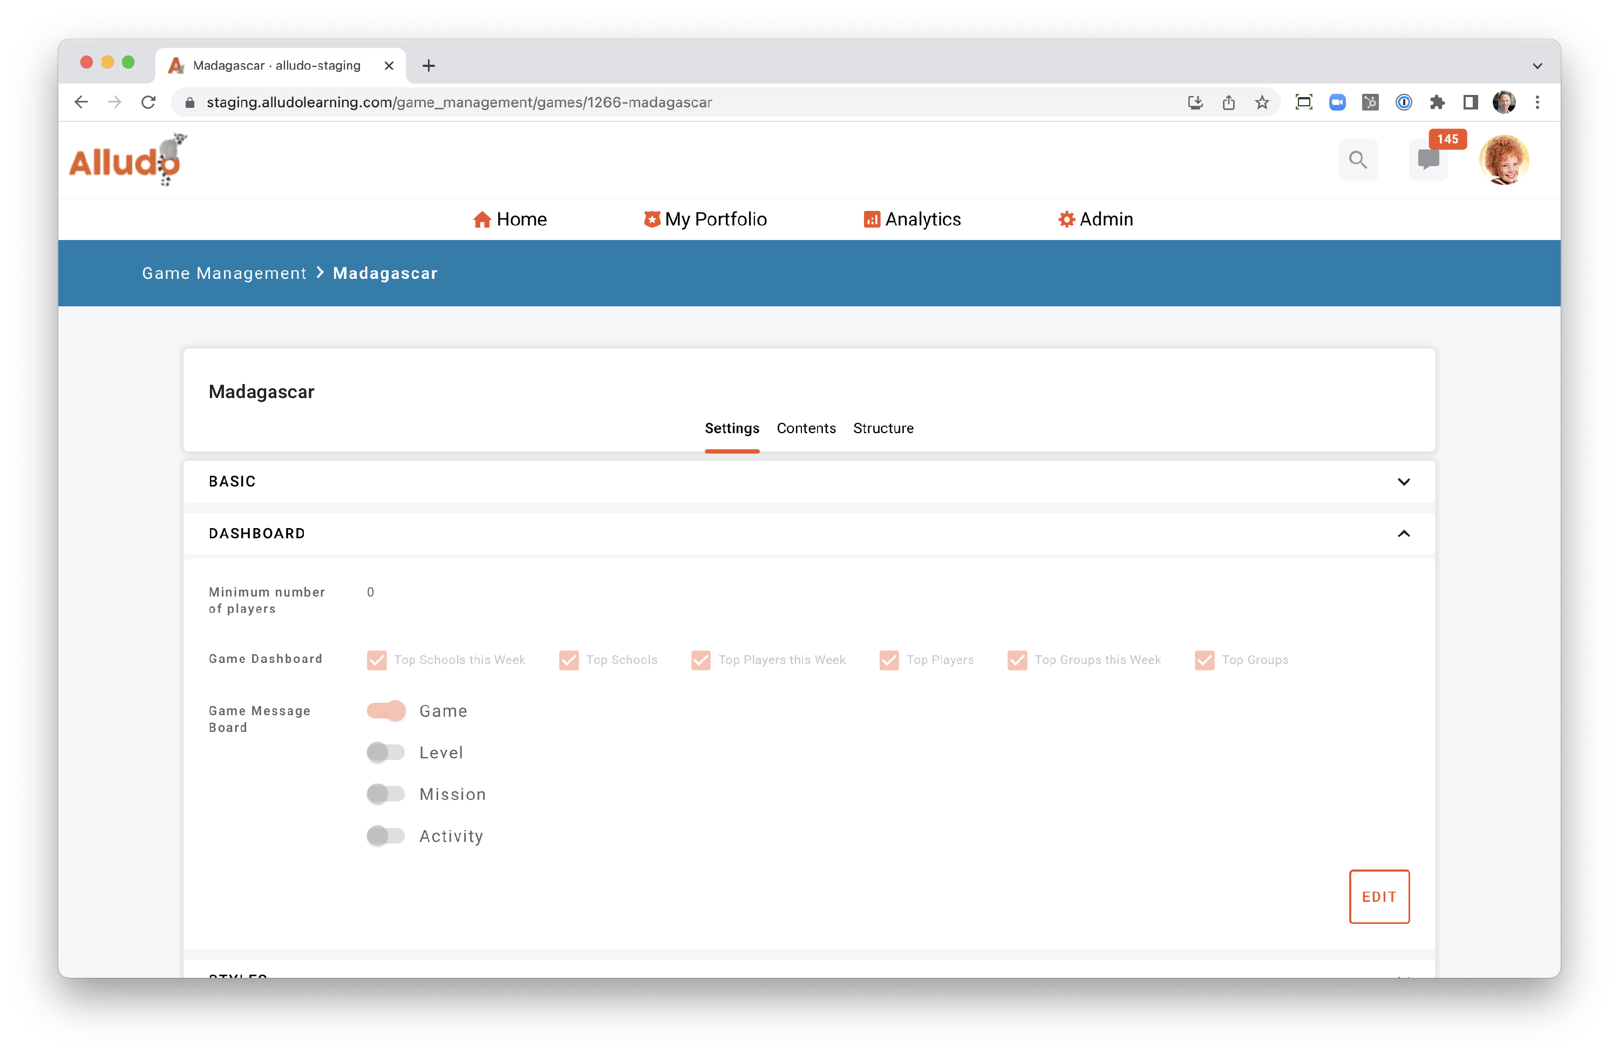Toggle Top Schools checkbox

[x=569, y=660]
